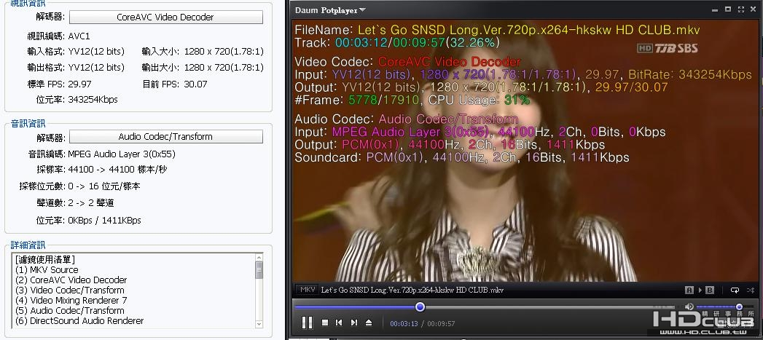Select '(4) Video Mixing Renderer 7' entry
This screenshot has width=763, height=340.
tap(71, 301)
